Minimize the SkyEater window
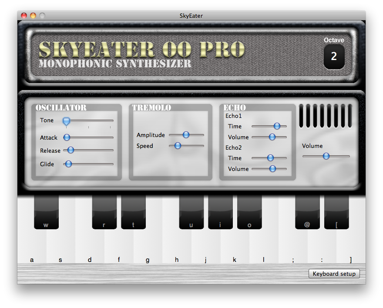 point(33,16)
